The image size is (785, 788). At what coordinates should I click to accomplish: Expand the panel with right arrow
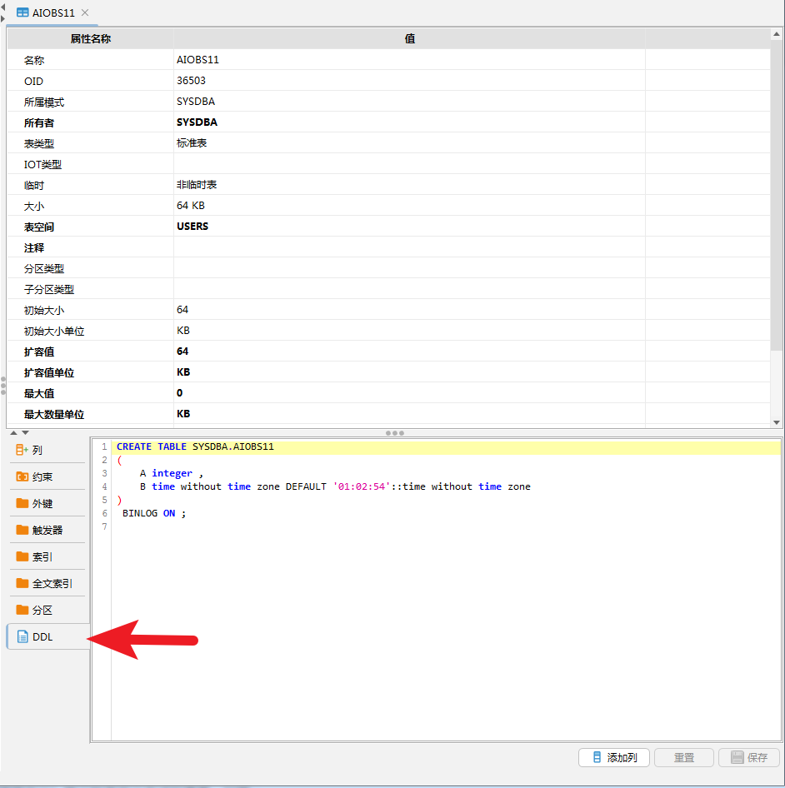tap(3, 17)
